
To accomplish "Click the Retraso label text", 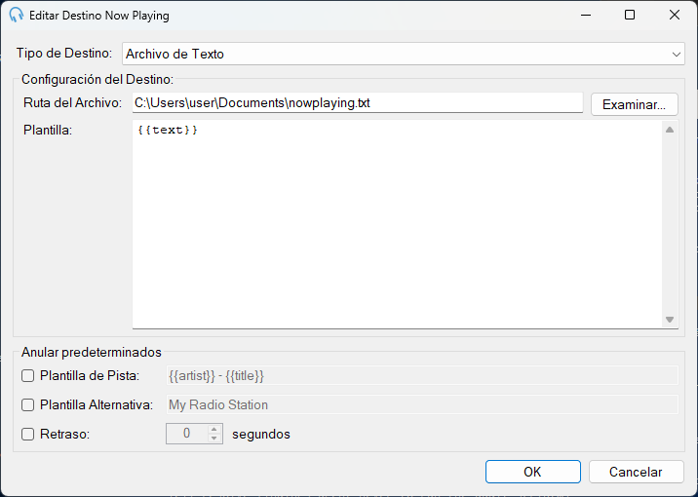I will [64, 434].
